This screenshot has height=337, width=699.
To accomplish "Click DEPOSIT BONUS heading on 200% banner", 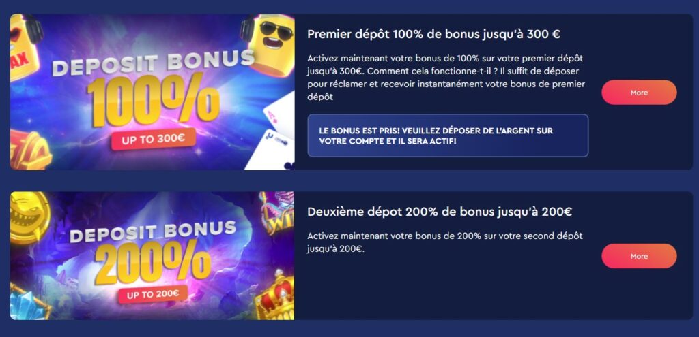I will (x=153, y=231).
